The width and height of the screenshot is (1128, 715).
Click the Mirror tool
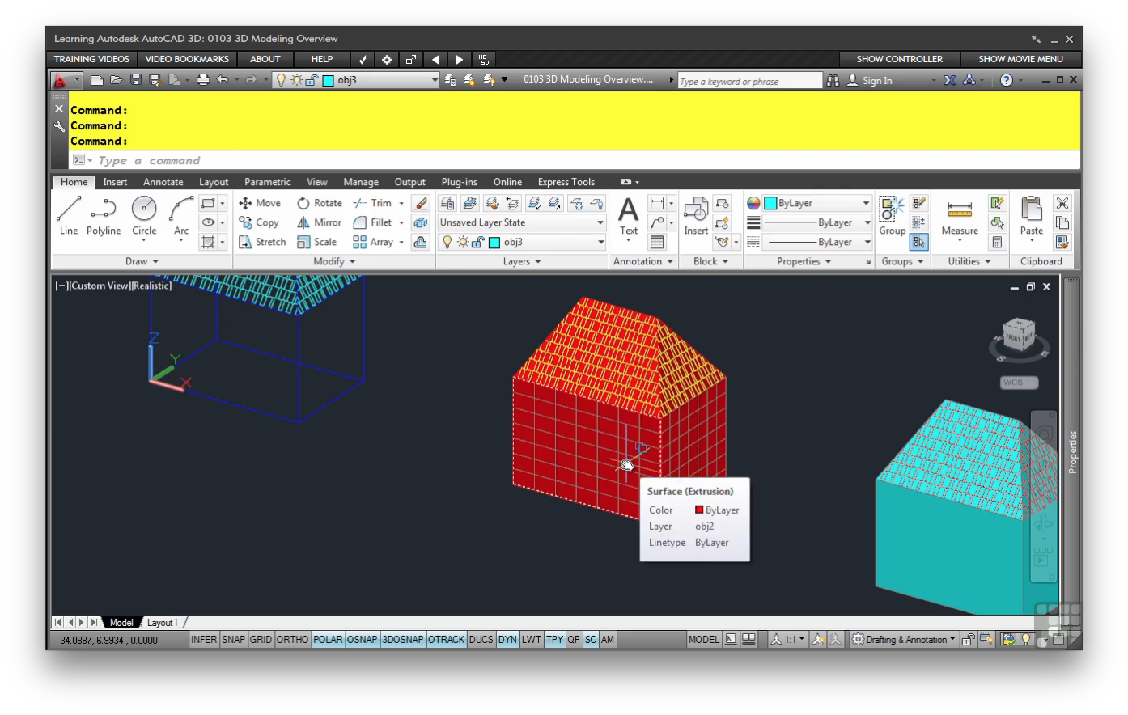coord(319,222)
